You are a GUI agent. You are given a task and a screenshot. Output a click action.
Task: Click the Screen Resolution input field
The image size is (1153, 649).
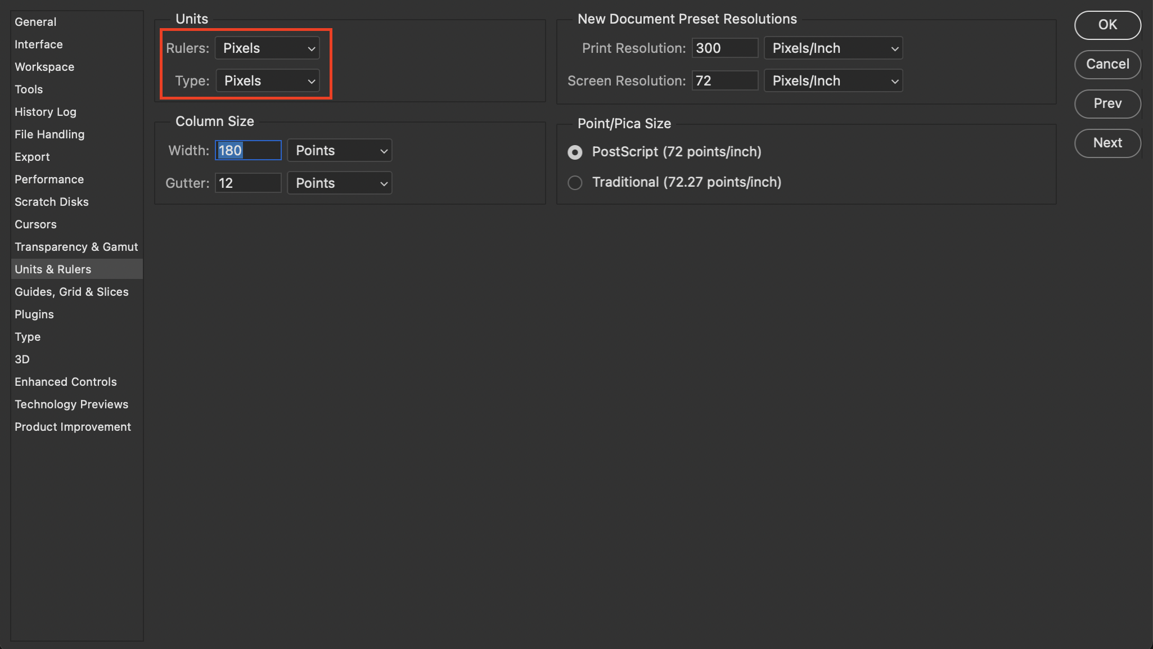724,81
